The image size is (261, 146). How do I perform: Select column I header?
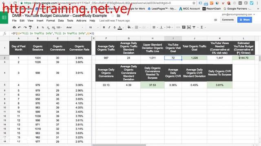[173, 39]
